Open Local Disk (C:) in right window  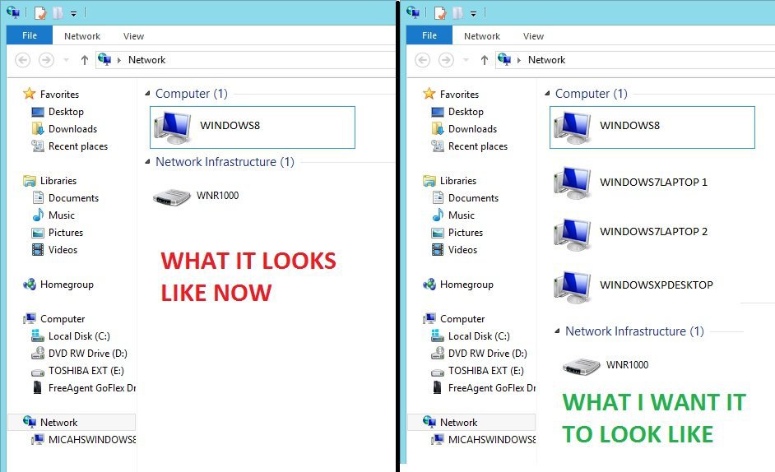pos(471,336)
